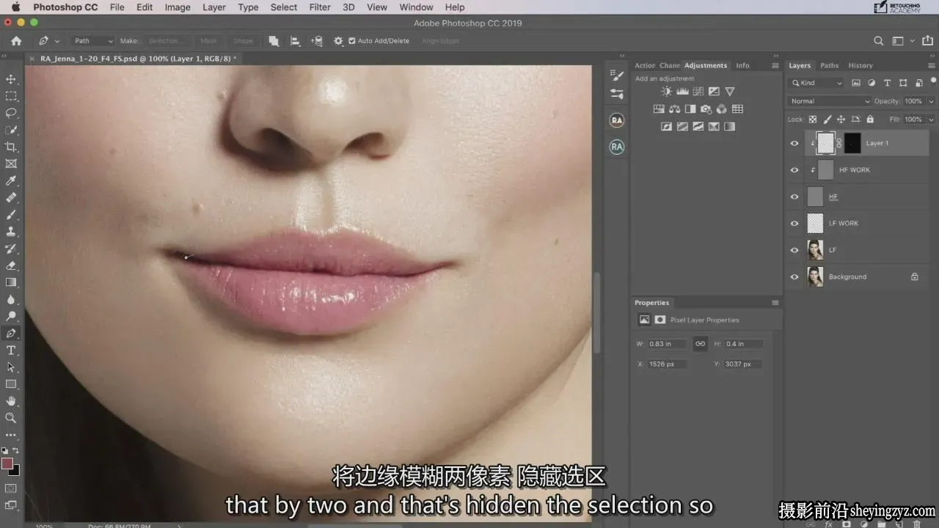Click the foreground color swatch
939x528 pixels.
pos(7,463)
